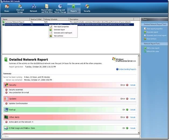Sort list by Description column header
Viewport: 169px width, 140px height.
(x=101, y=19)
